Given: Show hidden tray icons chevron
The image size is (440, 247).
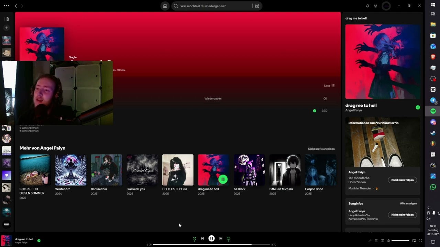Looking at the screenshot, I should point(428,208).
